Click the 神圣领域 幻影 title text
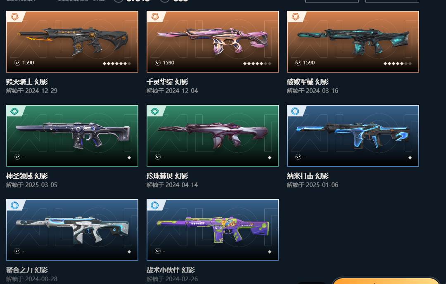This screenshot has height=284, width=446. click(27, 176)
